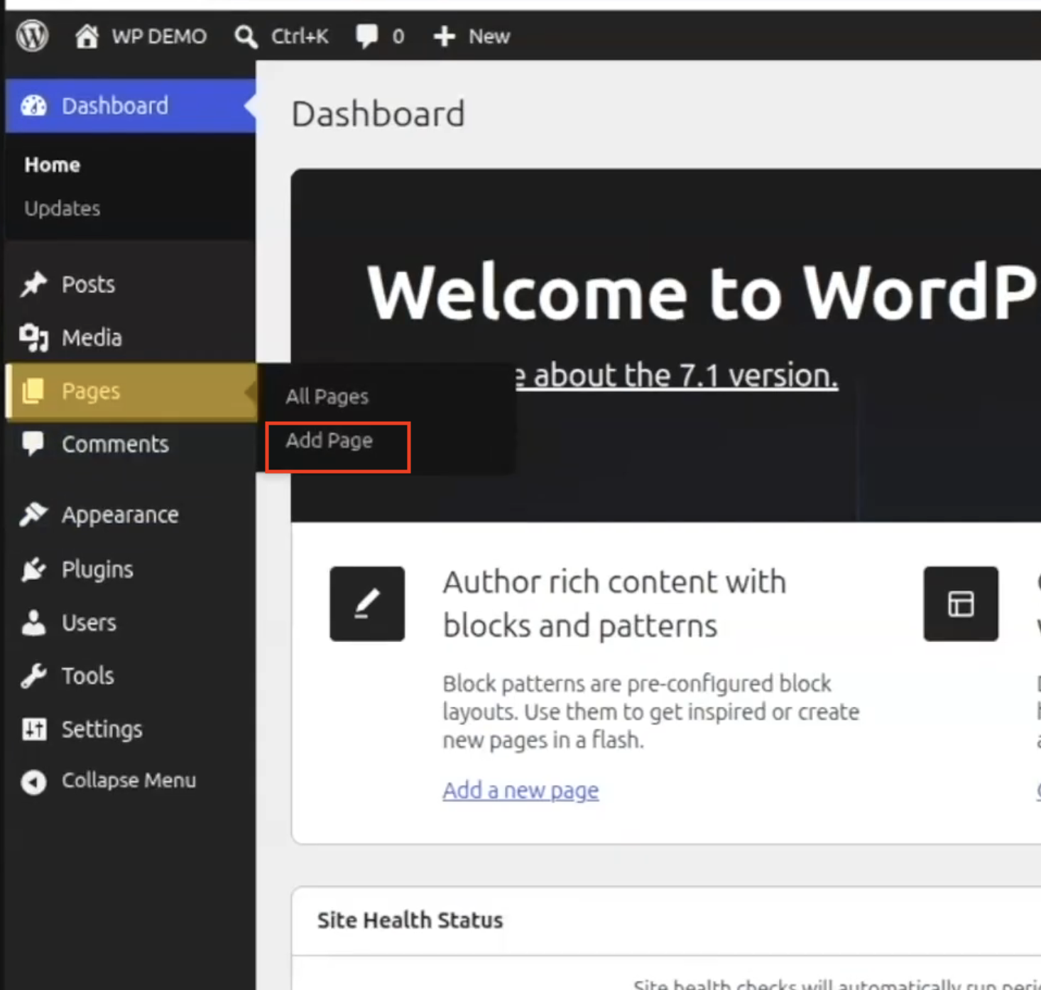Image resolution: width=1041 pixels, height=990 pixels.
Task: Select Add Page in Pages flyout
Action: coord(329,440)
